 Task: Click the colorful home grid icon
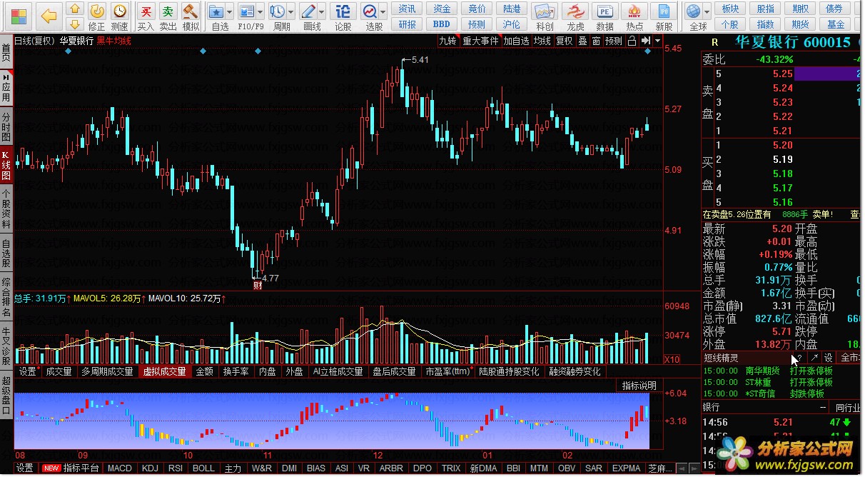pyautogui.click(x=17, y=16)
